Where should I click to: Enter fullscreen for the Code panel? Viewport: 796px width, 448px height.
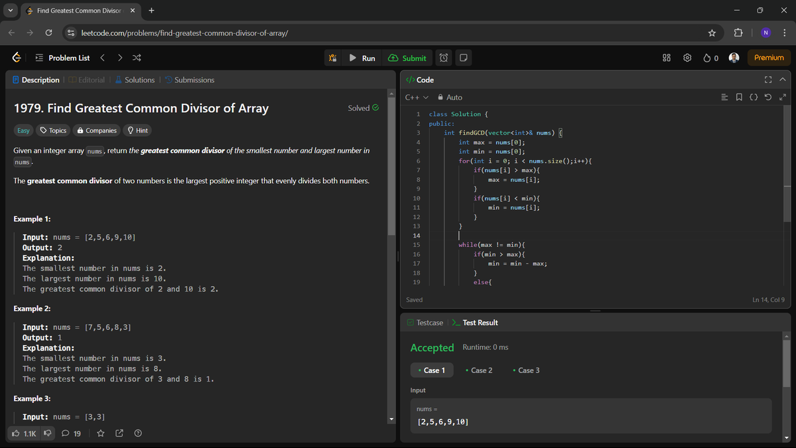click(x=768, y=80)
